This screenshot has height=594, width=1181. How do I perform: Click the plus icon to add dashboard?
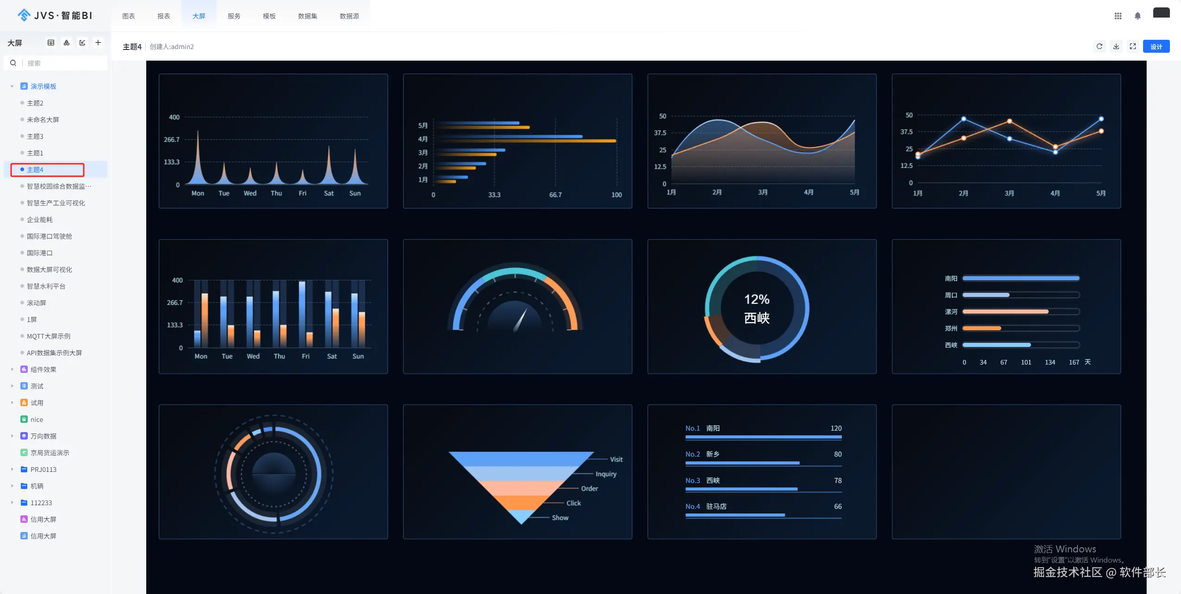point(98,43)
